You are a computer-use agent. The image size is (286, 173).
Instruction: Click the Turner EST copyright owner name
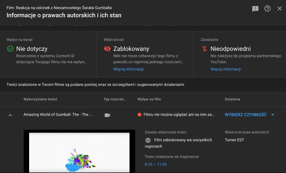pyautogui.click(x=234, y=140)
